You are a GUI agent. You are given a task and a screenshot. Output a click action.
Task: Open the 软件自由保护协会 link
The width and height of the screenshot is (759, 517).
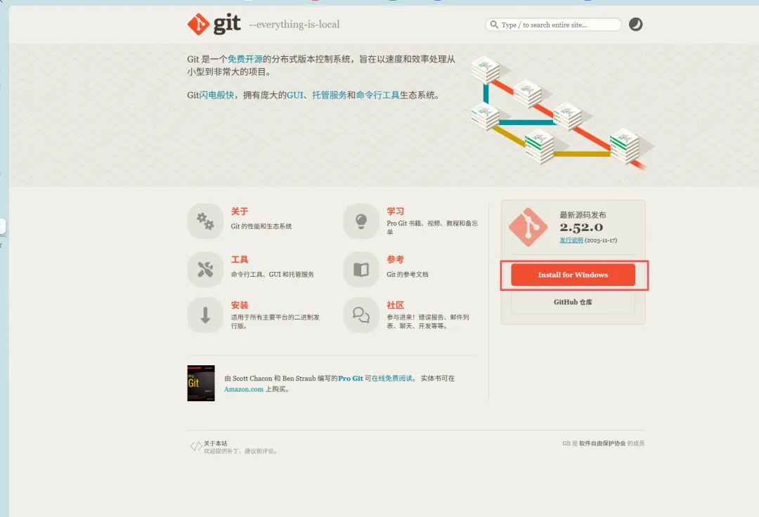point(602,443)
